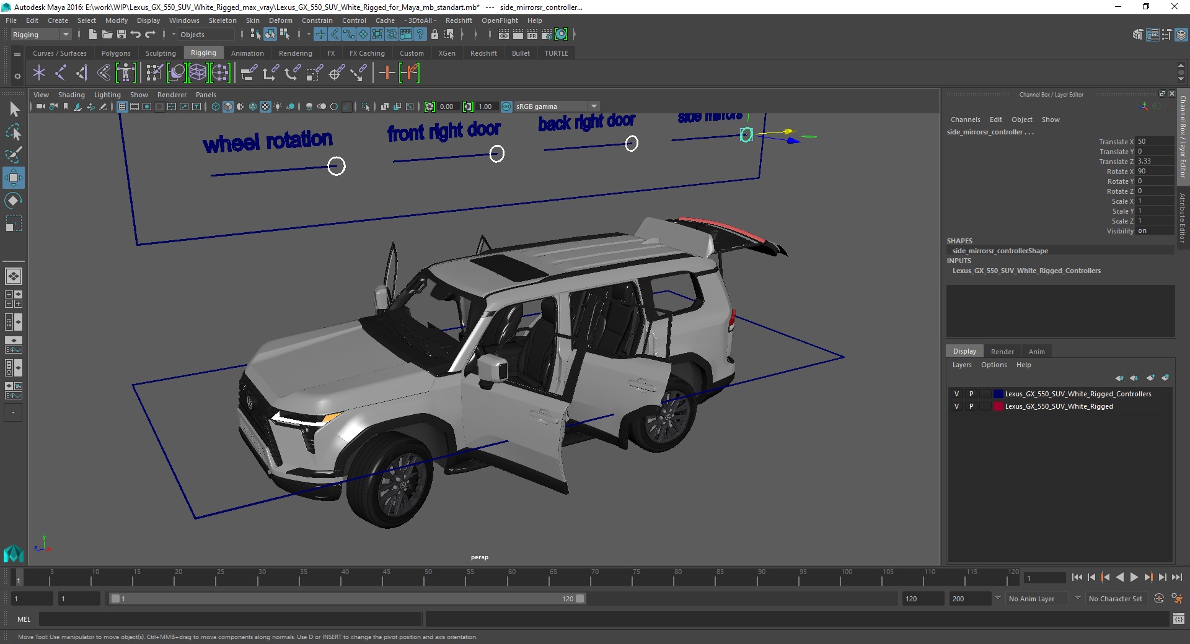Switch to the four-view pane layout
Screen dimensions: 1190x644
click(x=14, y=299)
